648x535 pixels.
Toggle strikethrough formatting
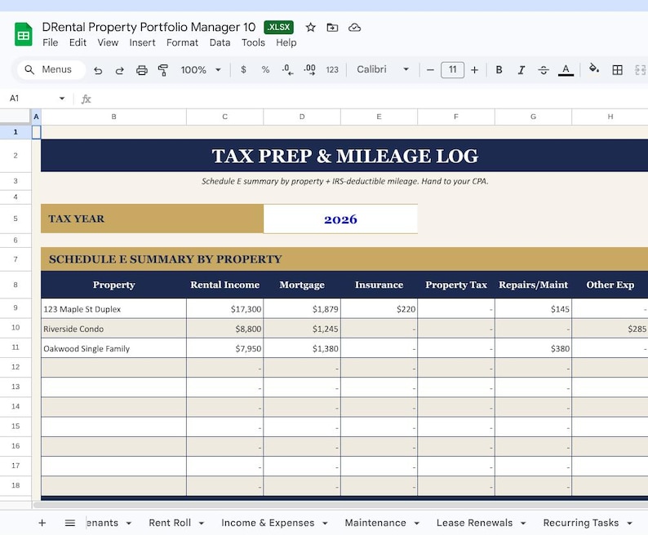point(544,70)
